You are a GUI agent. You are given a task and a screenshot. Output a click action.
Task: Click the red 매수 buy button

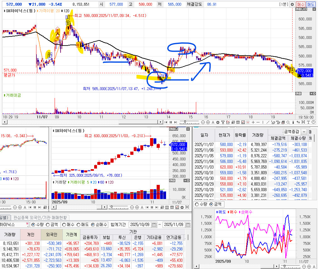point(300,4)
